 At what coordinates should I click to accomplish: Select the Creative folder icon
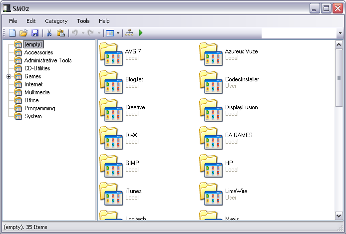coord(111,110)
